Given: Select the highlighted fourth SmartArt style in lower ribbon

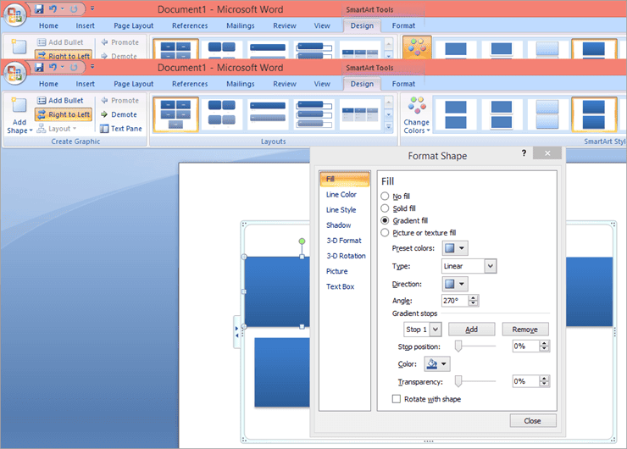Looking at the screenshot, I should (x=594, y=114).
